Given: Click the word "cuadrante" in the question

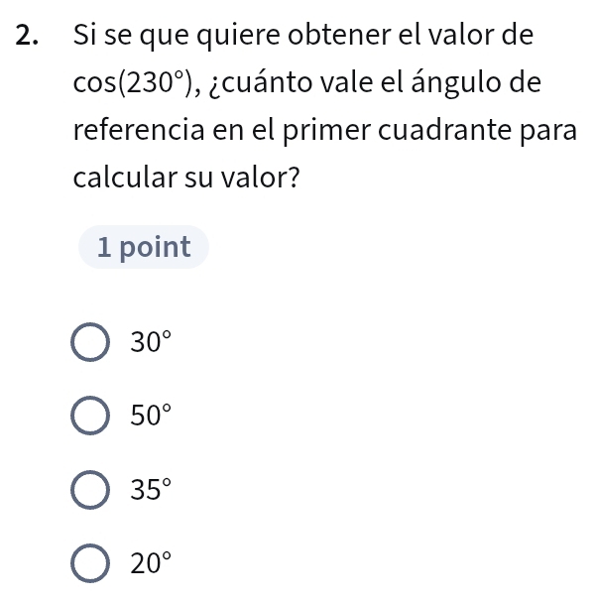Looking at the screenshot, I should pyautogui.click(x=428, y=131).
